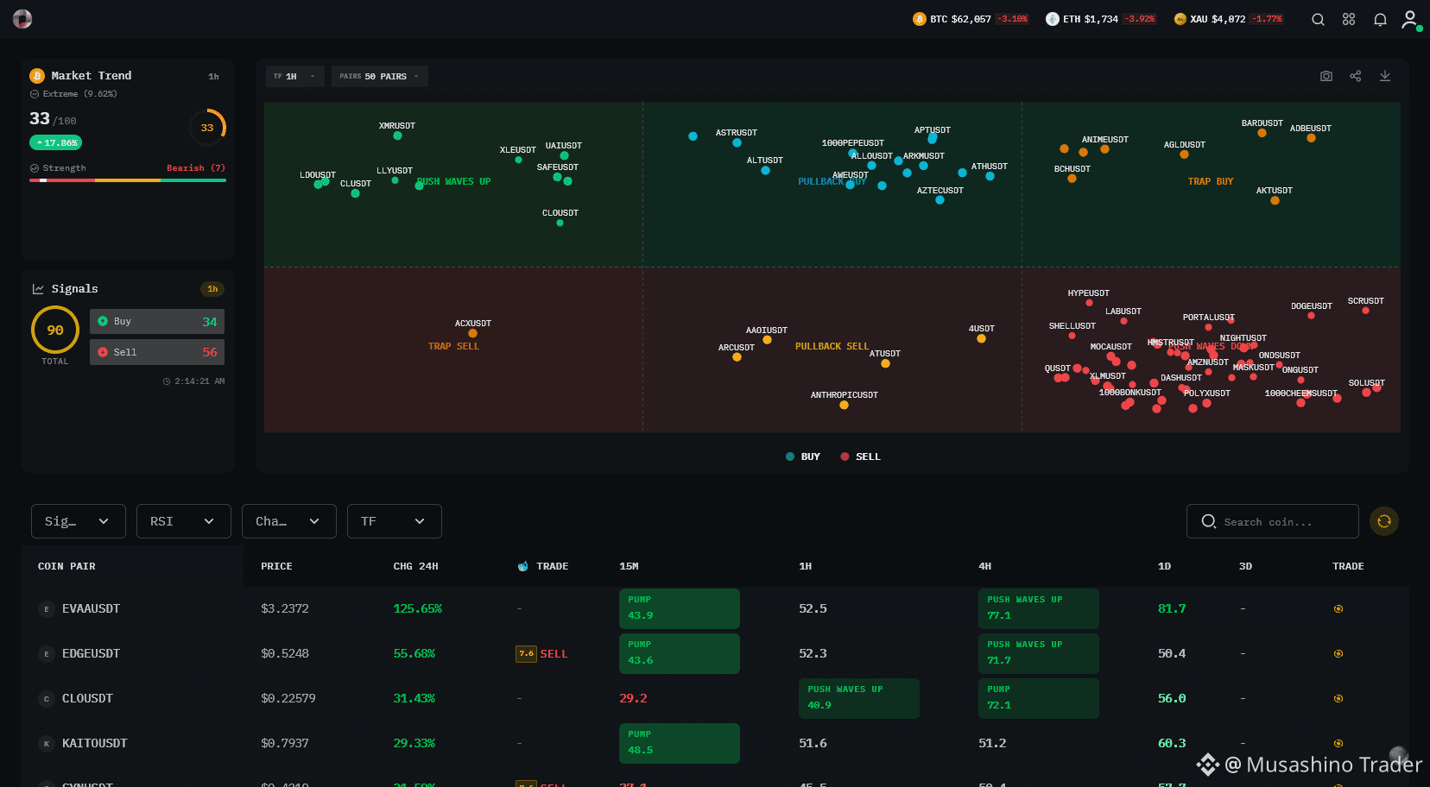Click the +17.86% green badge
The width and height of the screenshot is (1430, 787).
[56, 142]
